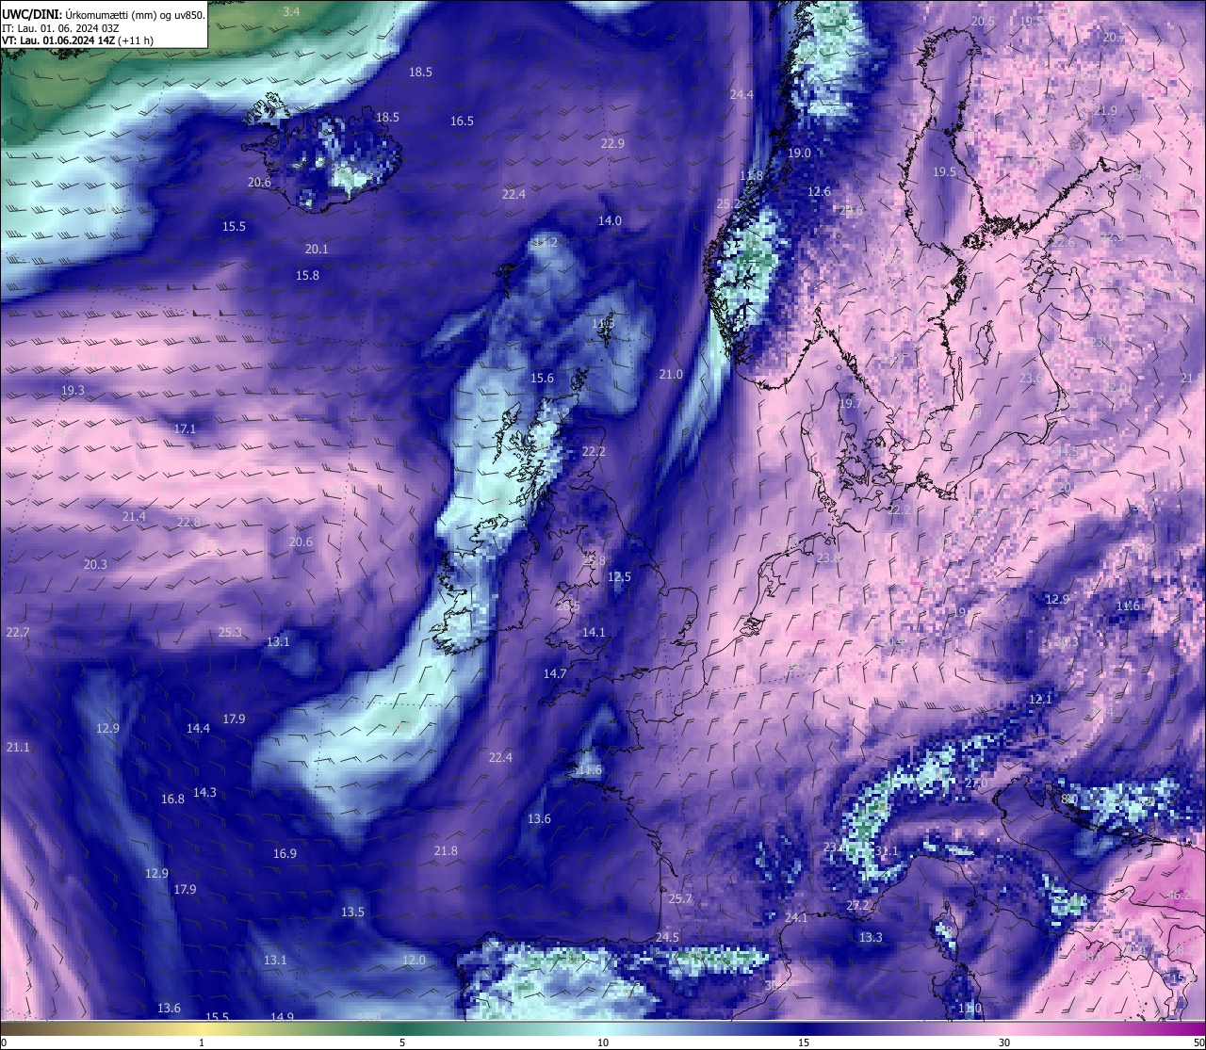Click the 16.8 value label

(x=172, y=799)
